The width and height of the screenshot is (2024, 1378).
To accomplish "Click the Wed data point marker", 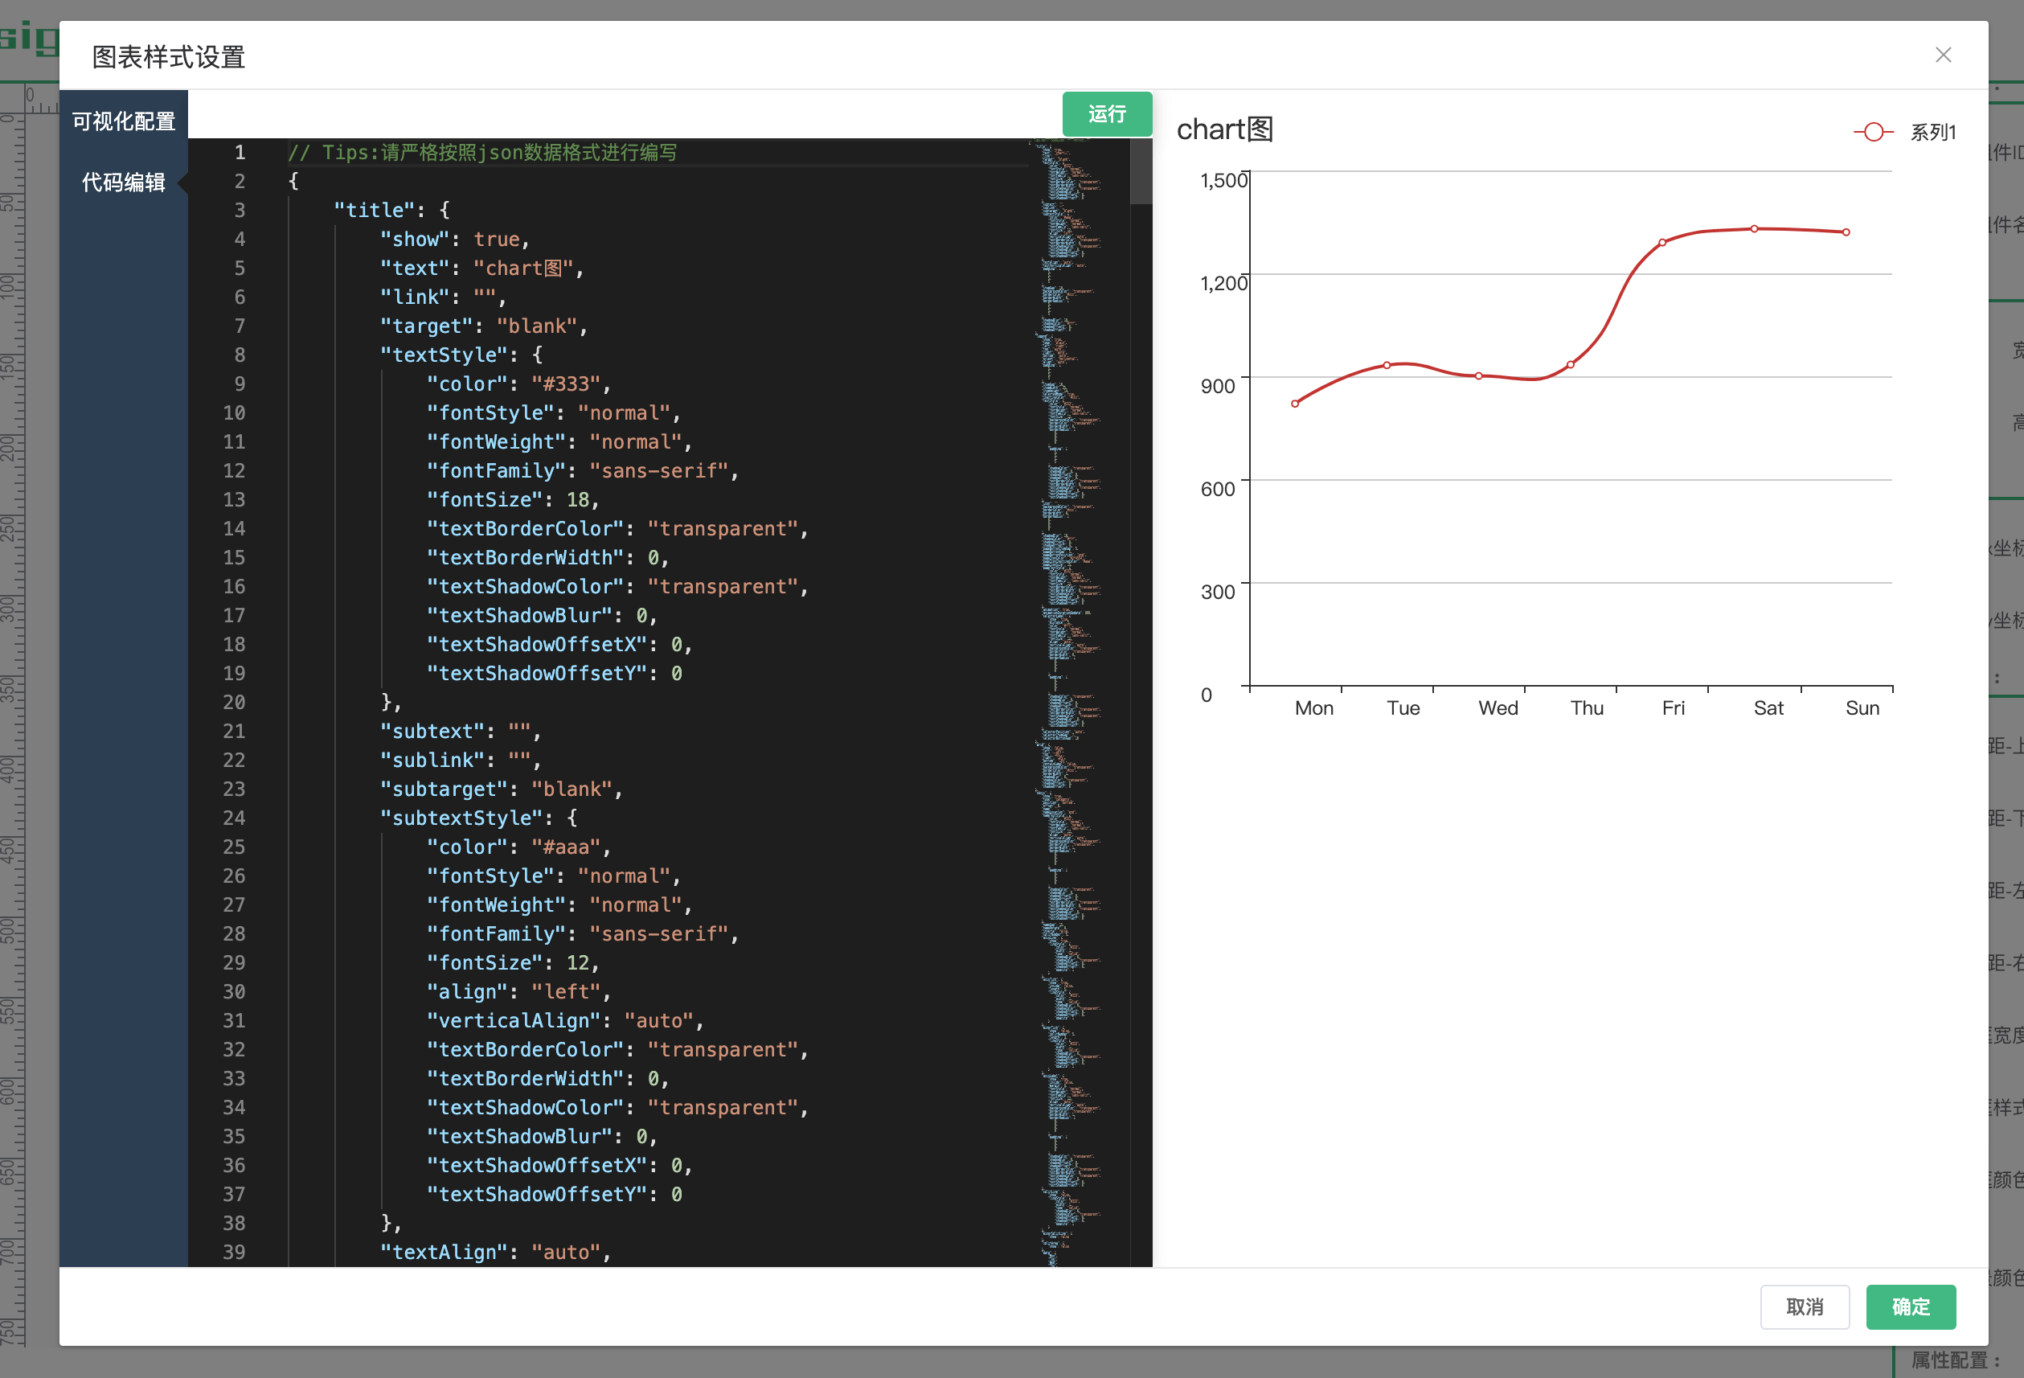I will 1479,376.
